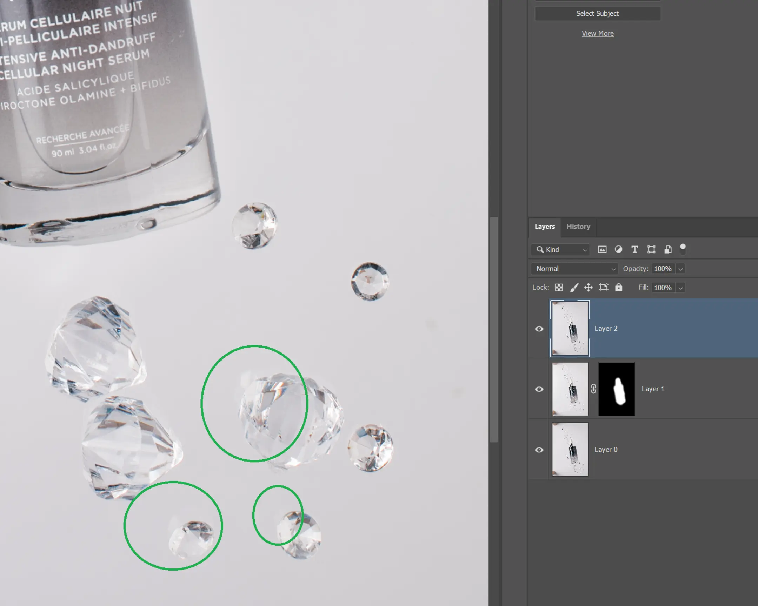Filter layers by type layers

tap(634, 249)
